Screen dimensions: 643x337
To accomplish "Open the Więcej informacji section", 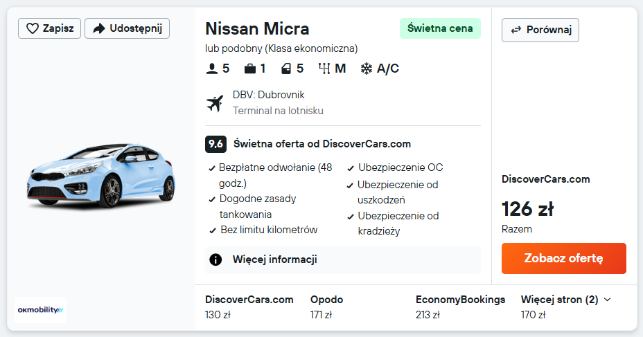I will click(x=274, y=259).
